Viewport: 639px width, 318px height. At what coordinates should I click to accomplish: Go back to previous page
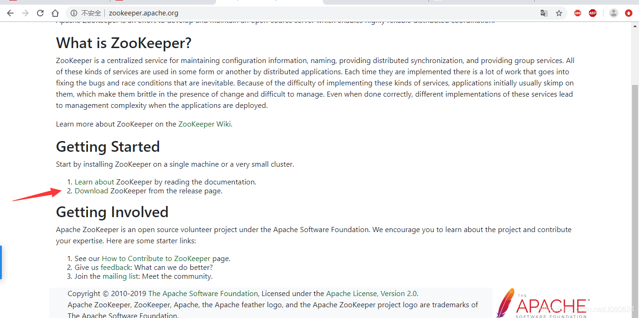(10, 13)
